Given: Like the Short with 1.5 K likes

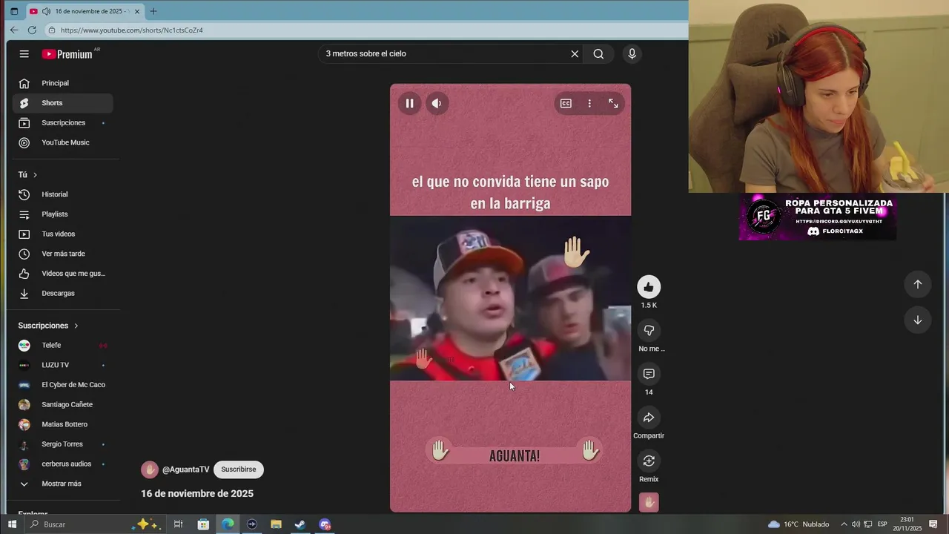Looking at the screenshot, I should [x=649, y=287].
